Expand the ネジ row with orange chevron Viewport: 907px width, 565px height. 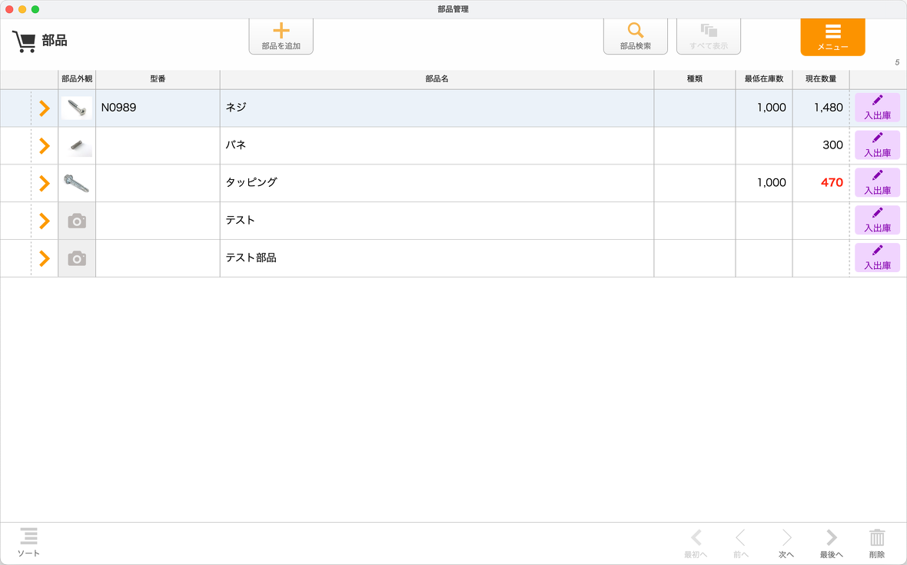coord(45,108)
